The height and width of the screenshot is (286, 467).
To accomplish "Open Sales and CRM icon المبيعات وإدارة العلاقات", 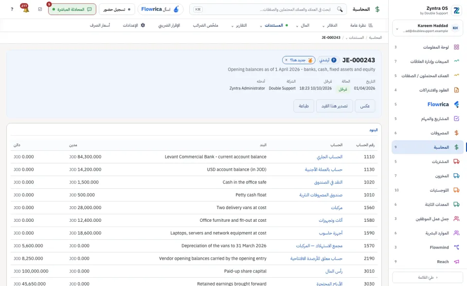I will (456, 61).
